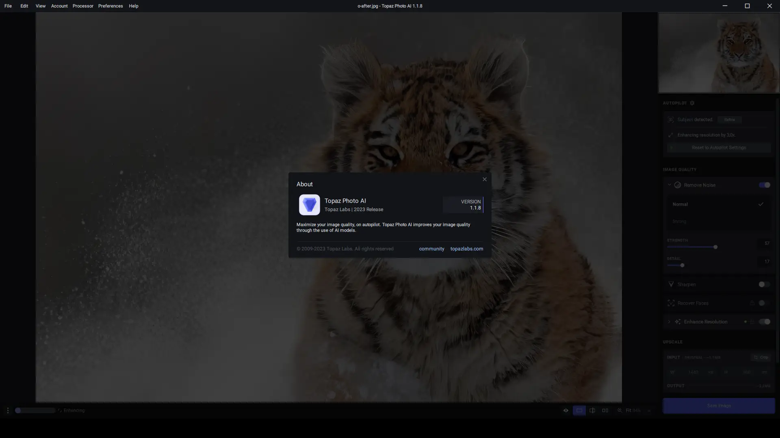This screenshot has height=438, width=780.
Task: Toggle Remove Noise switch
Action: point(764,185)
